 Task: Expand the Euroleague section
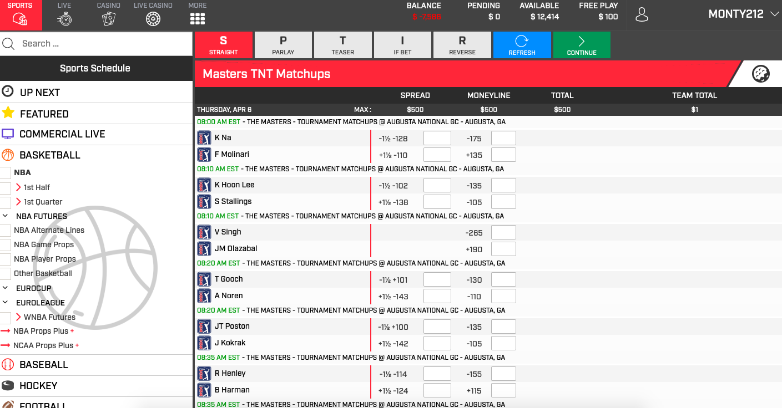6,303
